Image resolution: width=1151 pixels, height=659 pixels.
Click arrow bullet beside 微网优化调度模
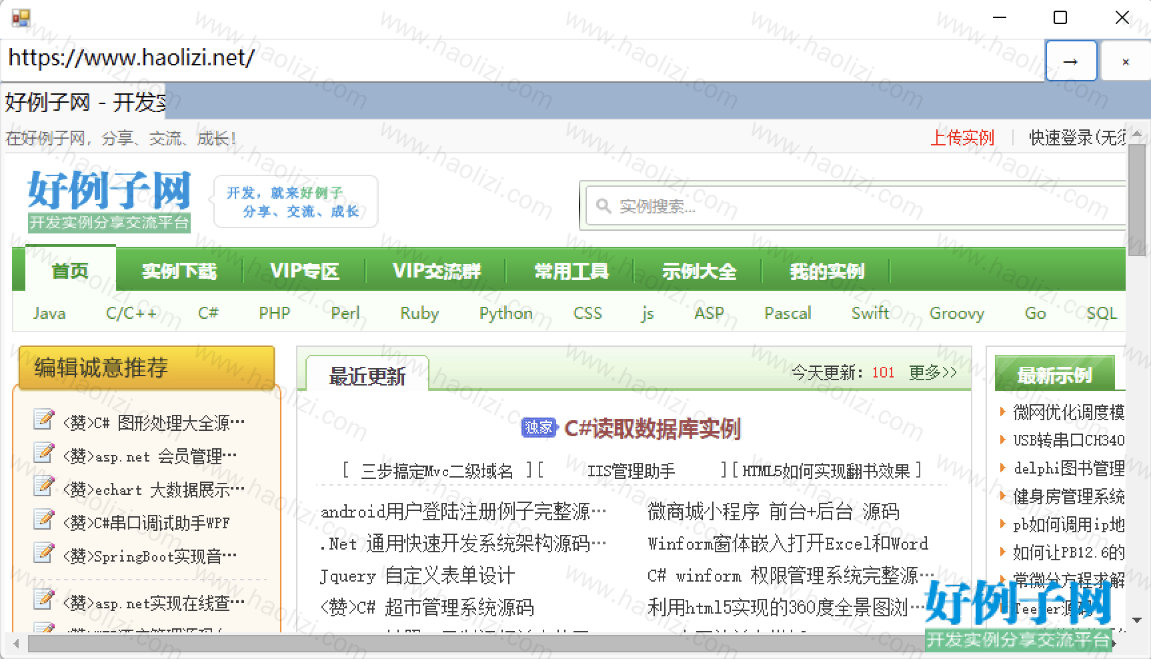coord(1002,412)
